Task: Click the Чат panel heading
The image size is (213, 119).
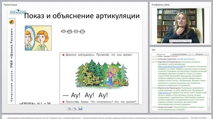Action: tap(153, 50)
